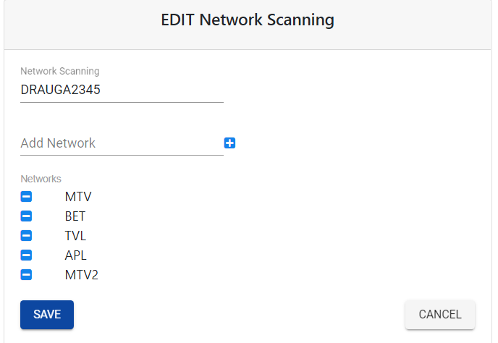Select the BET network label
This screenshot has width=498, height=343.
pos(75,216)
